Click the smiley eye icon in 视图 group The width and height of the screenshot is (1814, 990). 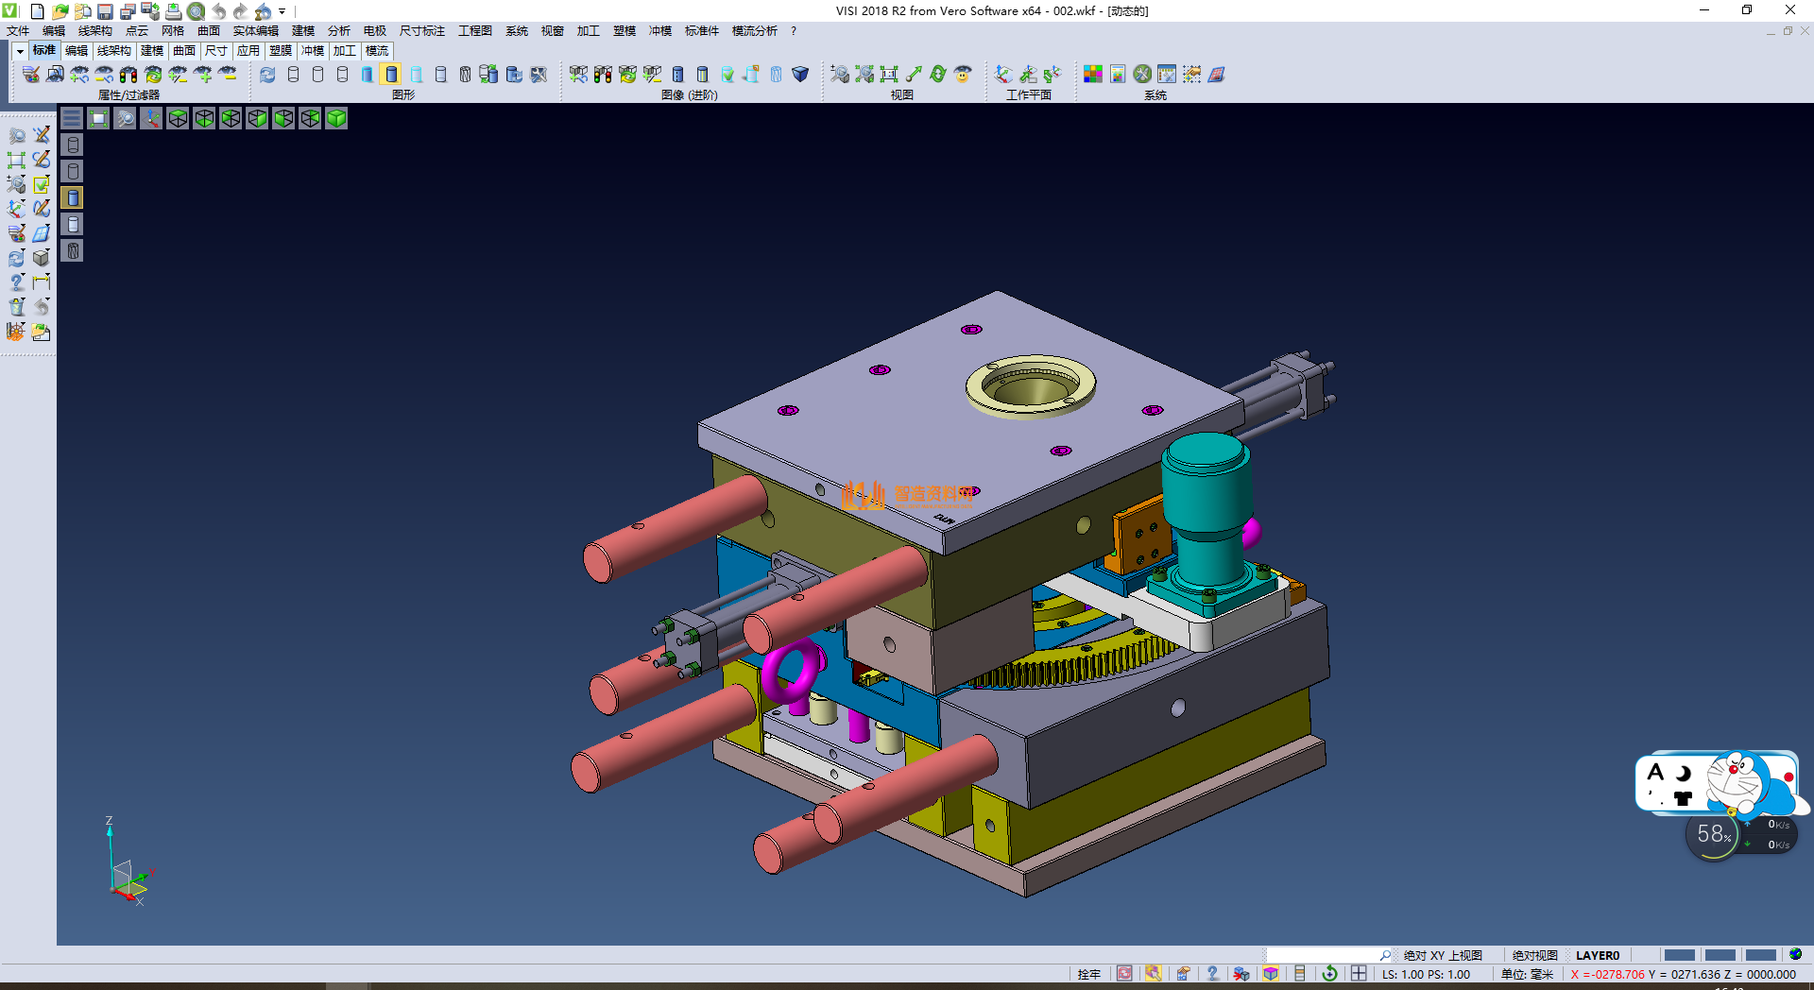coord(963,75)
